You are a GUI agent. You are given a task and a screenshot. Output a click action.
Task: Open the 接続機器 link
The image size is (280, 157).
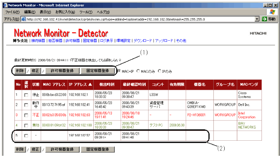[38, 41]
